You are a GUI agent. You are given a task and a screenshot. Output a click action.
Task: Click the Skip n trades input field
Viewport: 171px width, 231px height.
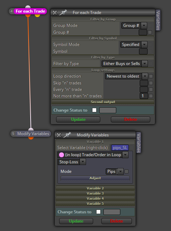[144, 83]
